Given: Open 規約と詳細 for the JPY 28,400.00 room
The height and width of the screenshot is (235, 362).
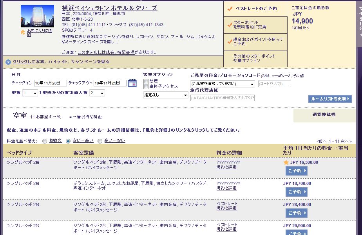Looking at the screenshot, I should [x=226, y=208].
